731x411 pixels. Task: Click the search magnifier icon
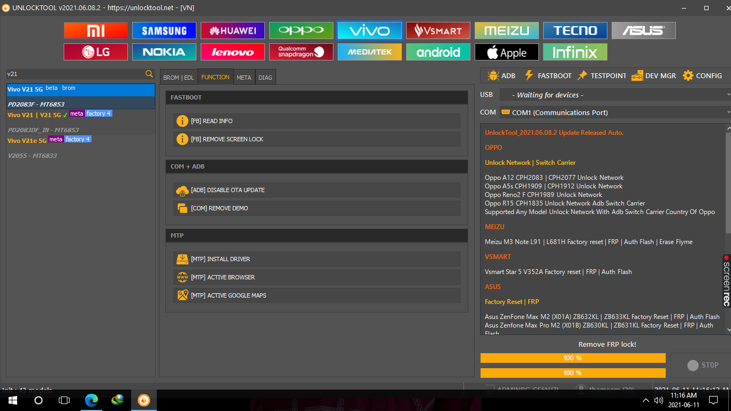[149, 74]
